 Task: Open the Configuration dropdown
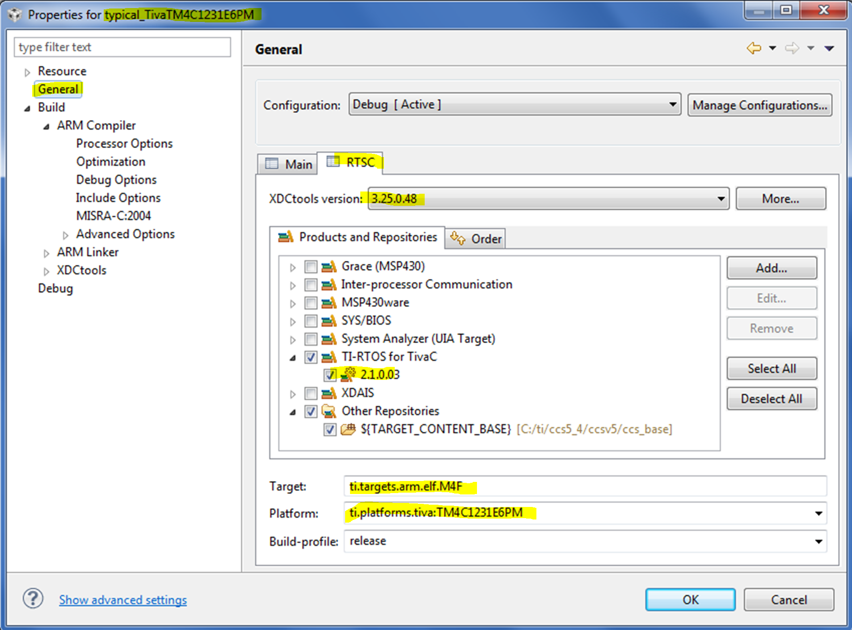point(515,105)
